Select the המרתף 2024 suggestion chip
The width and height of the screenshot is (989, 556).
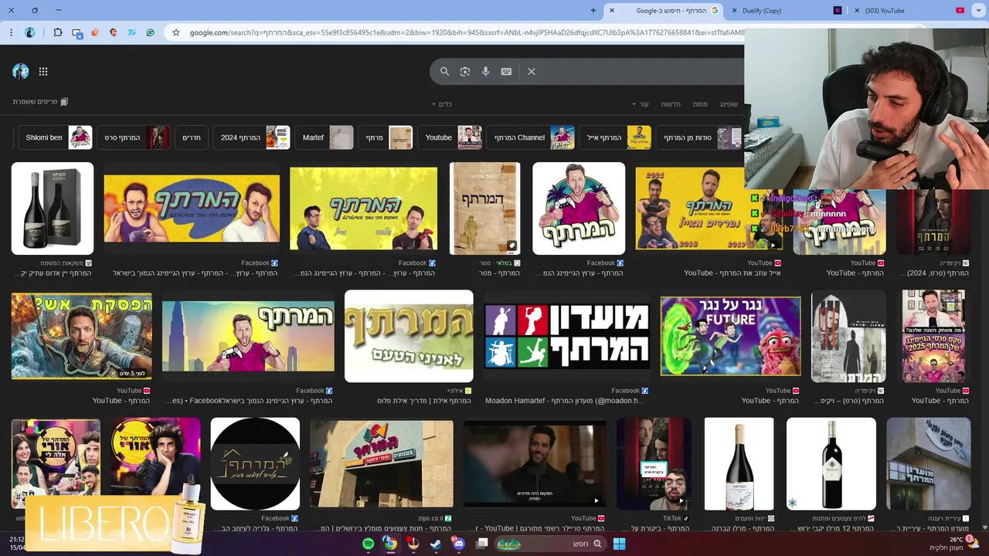[252, 137]
